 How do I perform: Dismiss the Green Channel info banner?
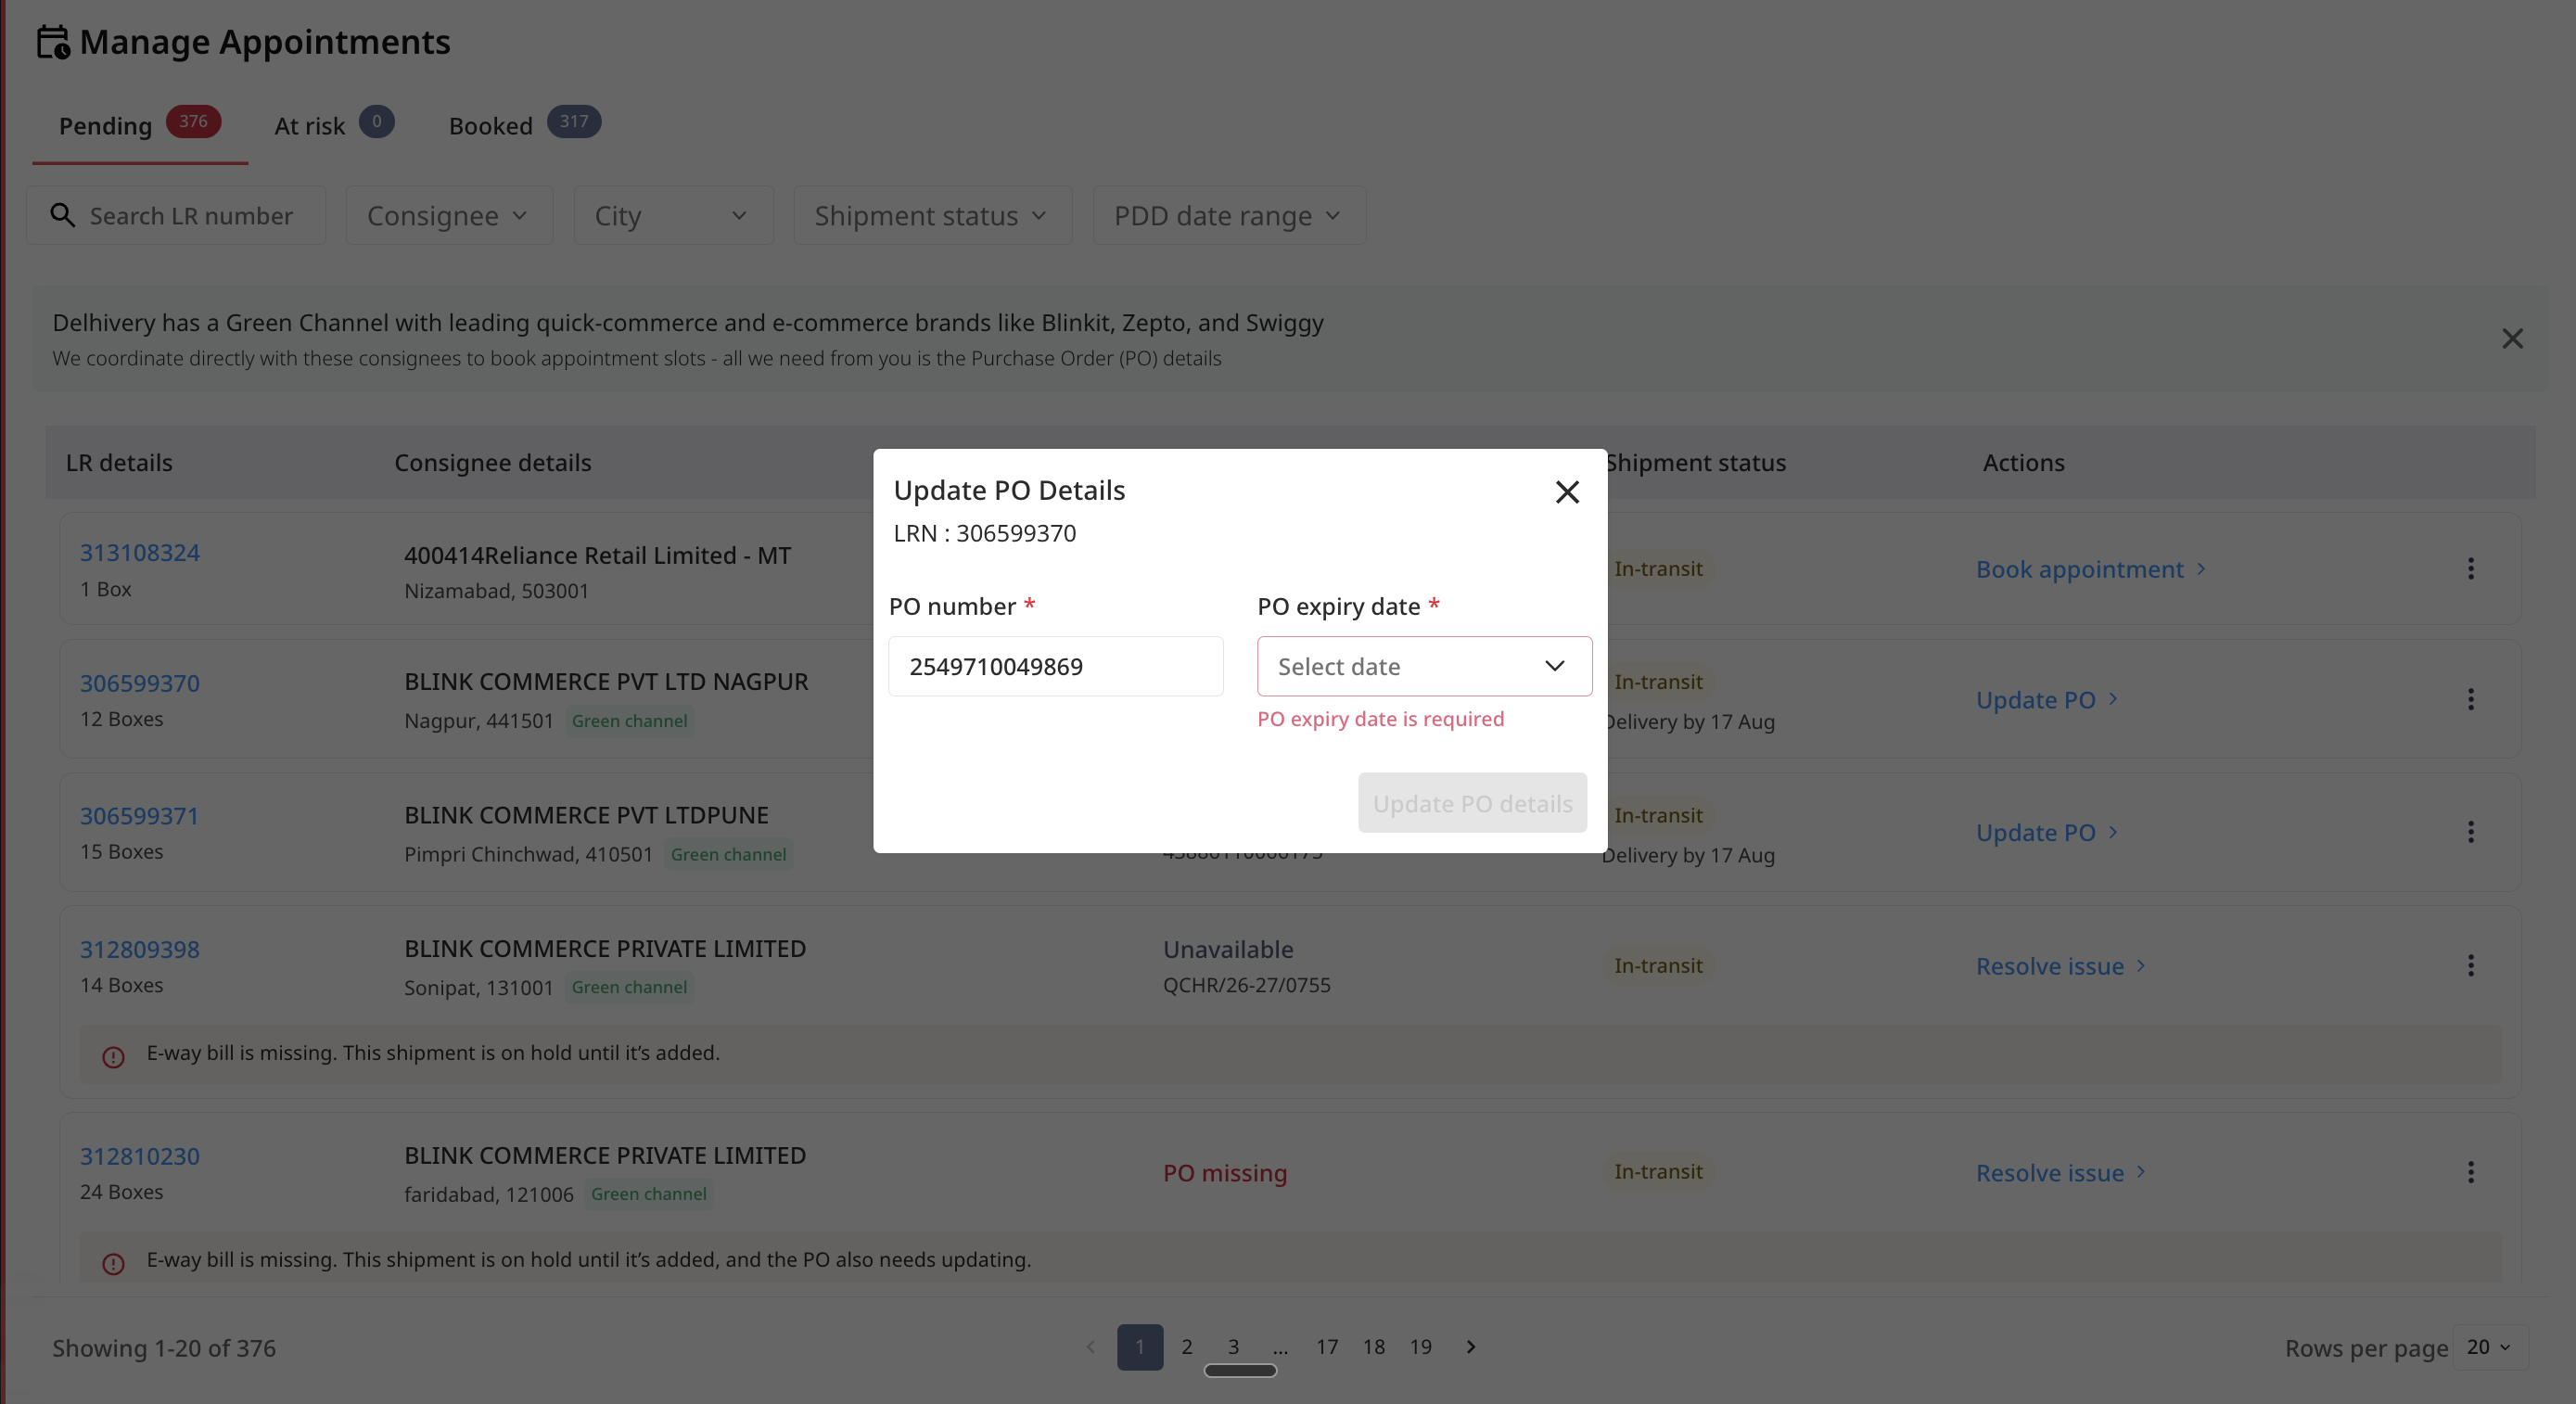2512,339
